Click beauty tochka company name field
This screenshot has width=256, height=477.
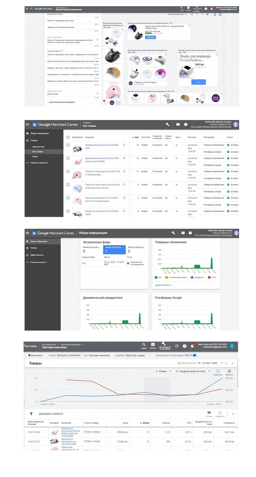coord(73,94)
